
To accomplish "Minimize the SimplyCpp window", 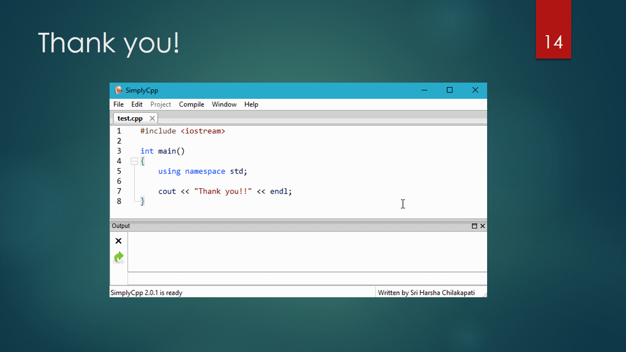I will click(424, 90).
